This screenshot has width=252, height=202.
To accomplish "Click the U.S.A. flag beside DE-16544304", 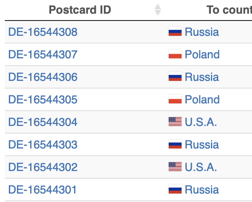I will tap(175, 122).
